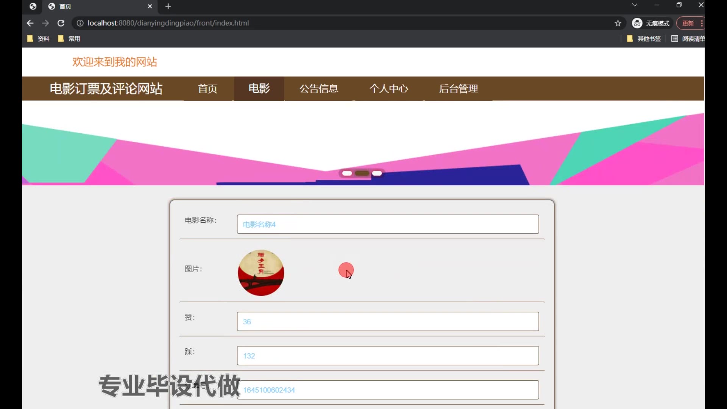Click the browser forward arrow
Screen dimensions: 727x409
pyautogui.click(x=45, y=23)
